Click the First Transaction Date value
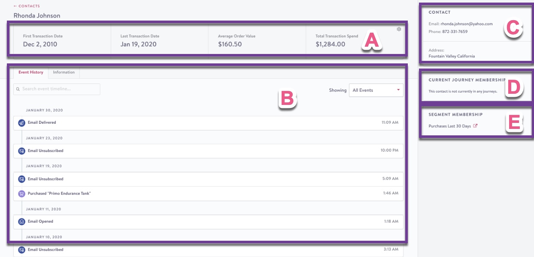 click(40, 44)
